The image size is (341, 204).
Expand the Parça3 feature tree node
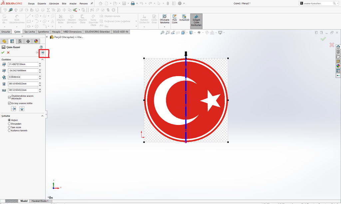pyautogui.click(x=47, y=37)
